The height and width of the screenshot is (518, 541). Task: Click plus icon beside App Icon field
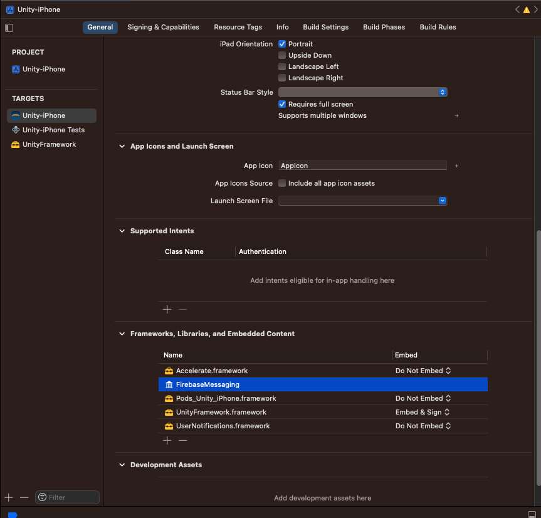point(456,166)
